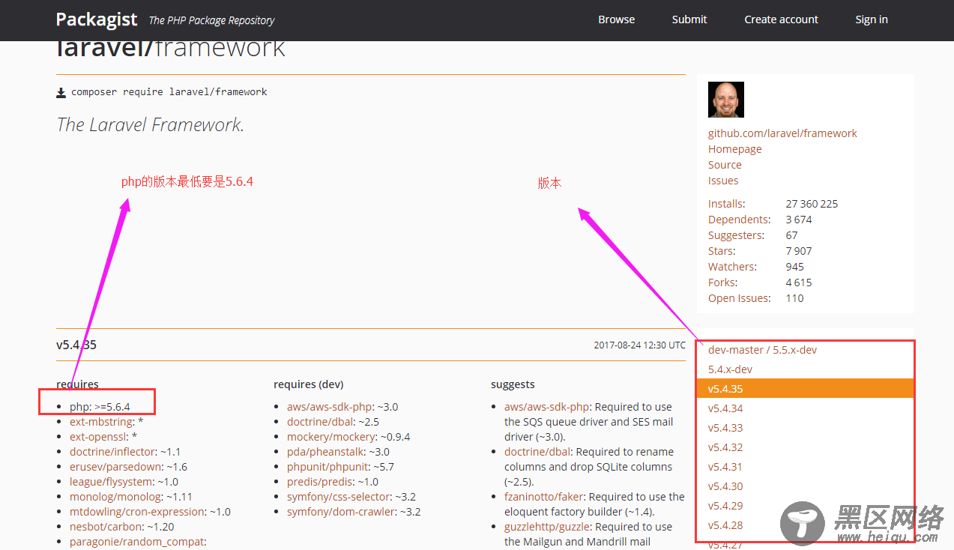Open nesbot/carbon requirement link
954x550 pixels.
click(x=106, y=527)
